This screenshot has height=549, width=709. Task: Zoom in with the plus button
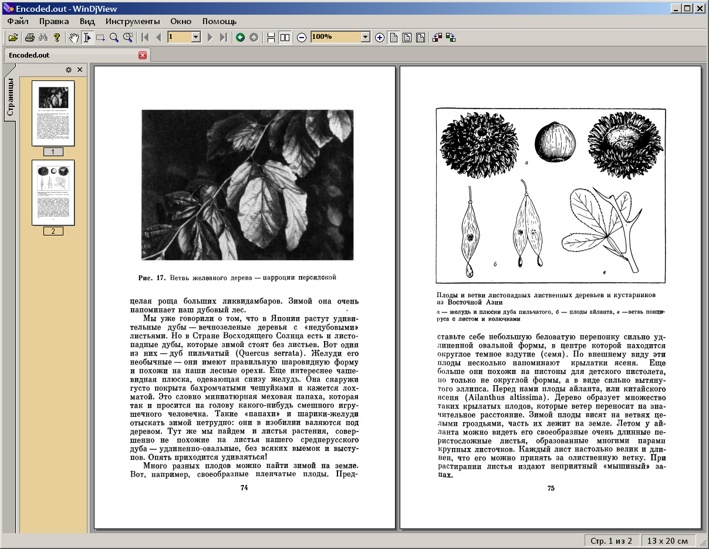[x=380, y=38]
